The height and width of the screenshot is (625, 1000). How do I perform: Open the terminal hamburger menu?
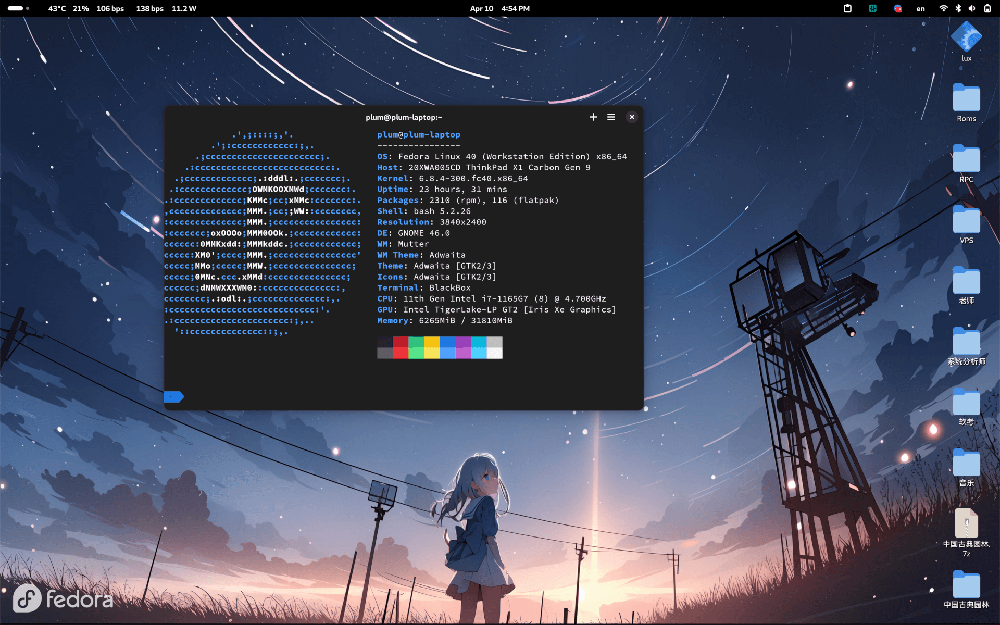pos(611,117)
